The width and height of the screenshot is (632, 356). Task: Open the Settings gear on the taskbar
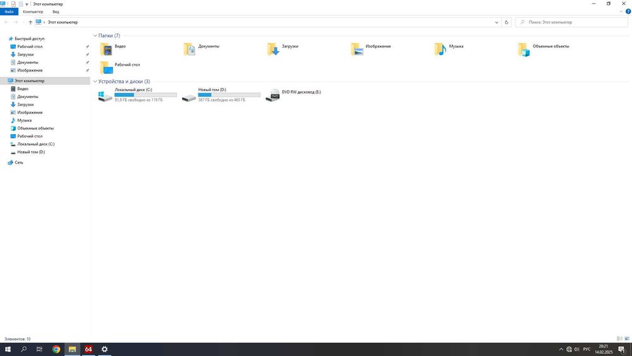click(x=104, y=349)
